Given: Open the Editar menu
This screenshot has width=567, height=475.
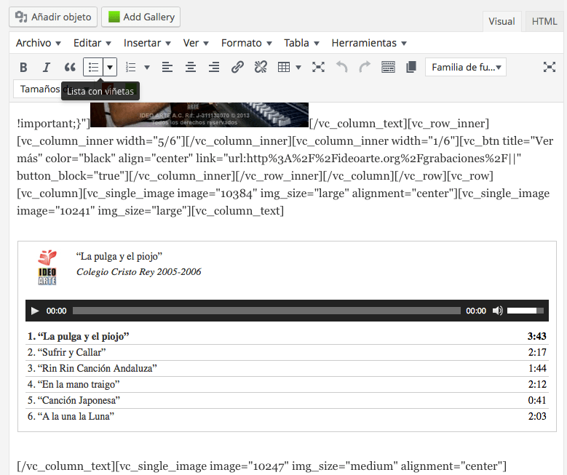Looking at the screenshot, I should click(92, 43).
